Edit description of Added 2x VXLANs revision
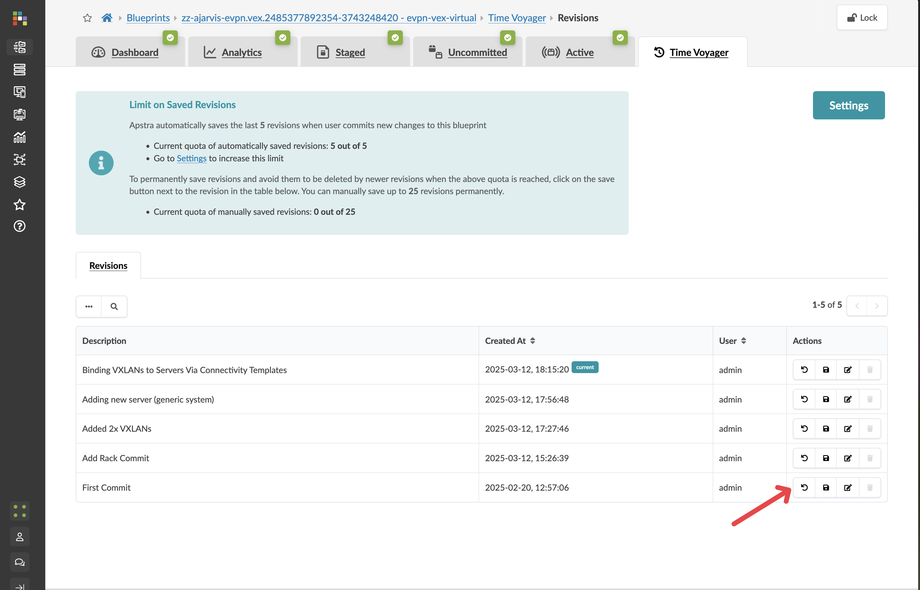Viewport: 920px width, 590px height. click(848, 428)
